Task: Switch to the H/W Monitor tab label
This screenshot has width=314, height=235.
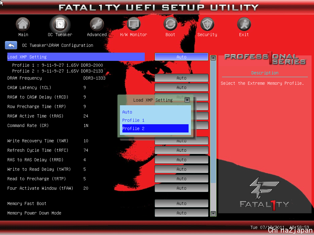Action: tap(134, 35)
